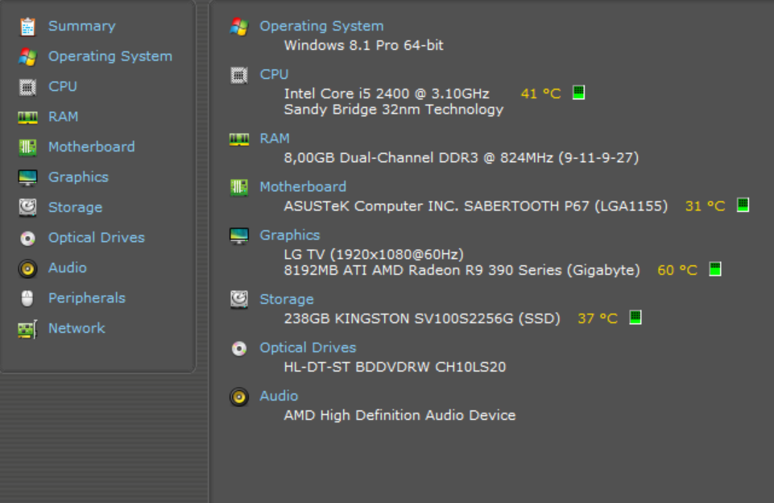Click the CPU chip icon in sidebar
The image size is (774, 503).
click(27, 87)
